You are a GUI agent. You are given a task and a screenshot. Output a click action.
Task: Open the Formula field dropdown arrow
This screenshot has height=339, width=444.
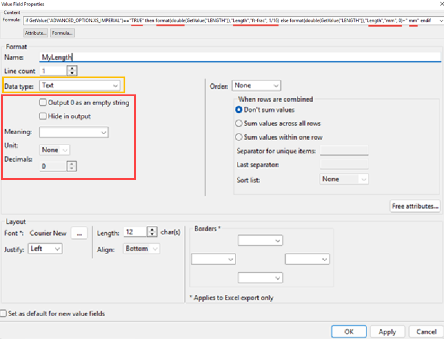[440, 20]
